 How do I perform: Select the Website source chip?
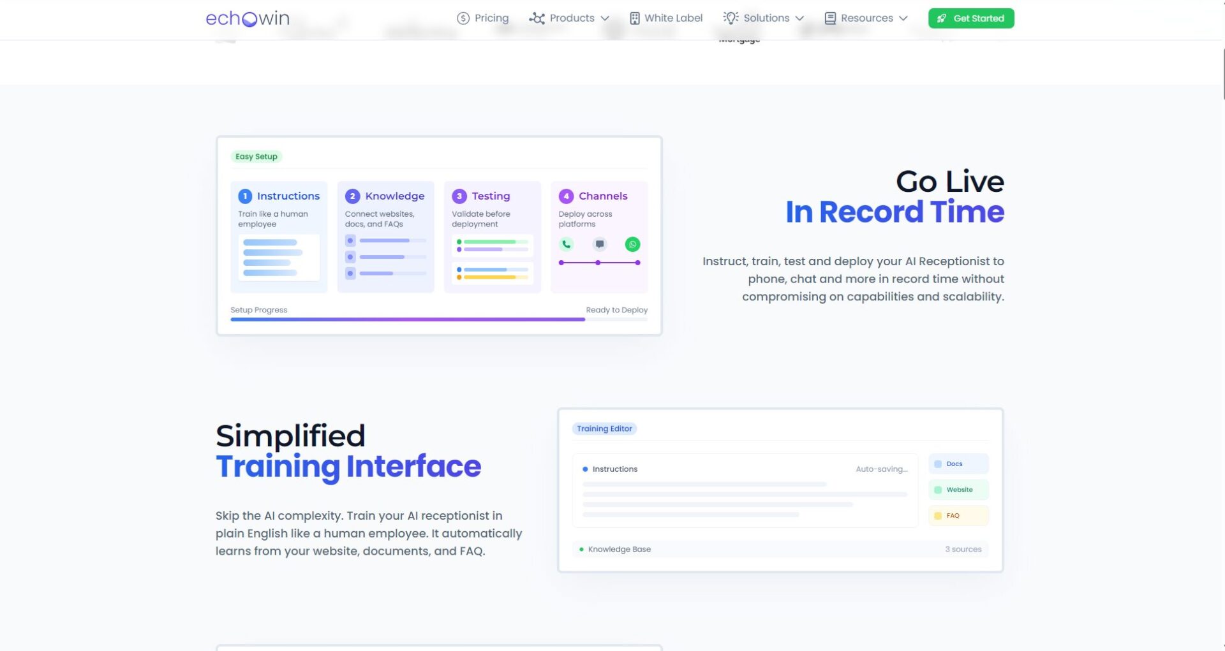(x=958, y=490)
